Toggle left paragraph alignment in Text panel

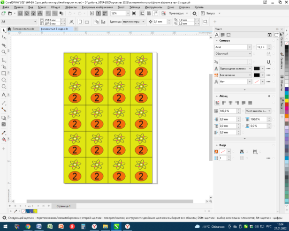point(224,102)
